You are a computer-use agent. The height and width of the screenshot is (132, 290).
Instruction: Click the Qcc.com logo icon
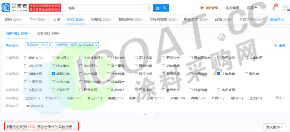(6, 8)
